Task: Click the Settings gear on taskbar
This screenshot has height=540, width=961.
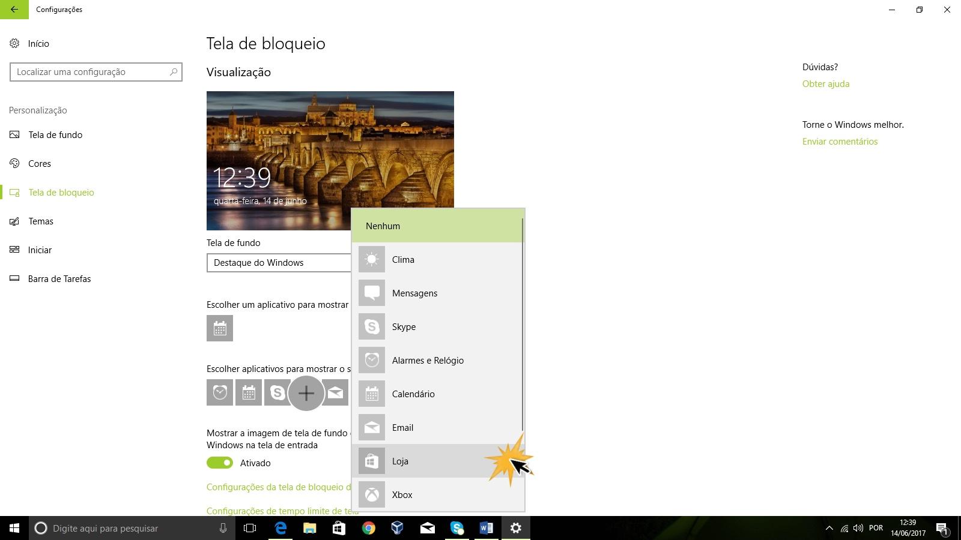Action: [x=516, y=528]
